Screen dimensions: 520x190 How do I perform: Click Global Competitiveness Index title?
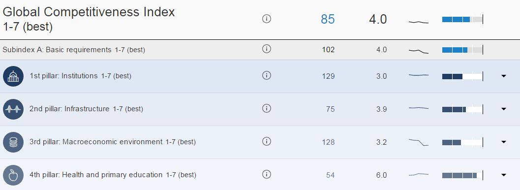[x=89, y=12]
